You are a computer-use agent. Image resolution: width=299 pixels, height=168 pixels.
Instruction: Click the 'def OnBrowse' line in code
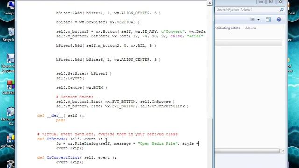[70, 139]
